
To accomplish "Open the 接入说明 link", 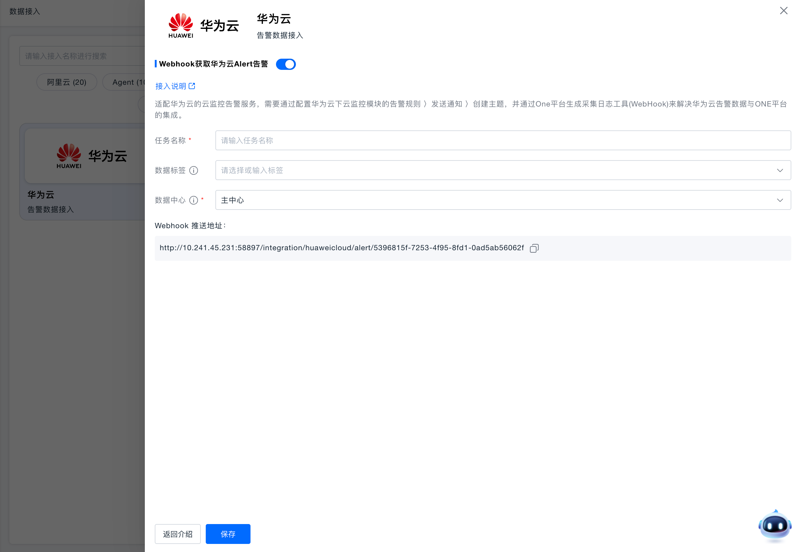I will [x=171, y=86].
